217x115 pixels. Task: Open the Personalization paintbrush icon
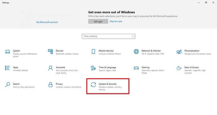tap(179, 52)
